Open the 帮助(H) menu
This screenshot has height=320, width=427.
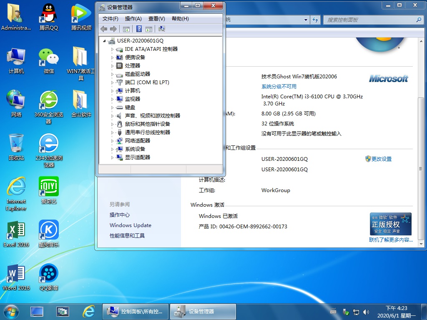coord(180,19)
